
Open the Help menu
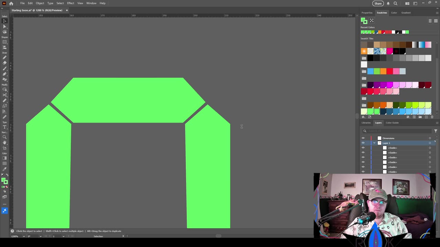102,3
